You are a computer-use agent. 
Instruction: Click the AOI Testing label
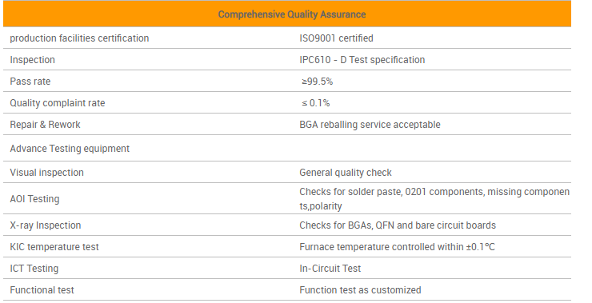point(34,198)
